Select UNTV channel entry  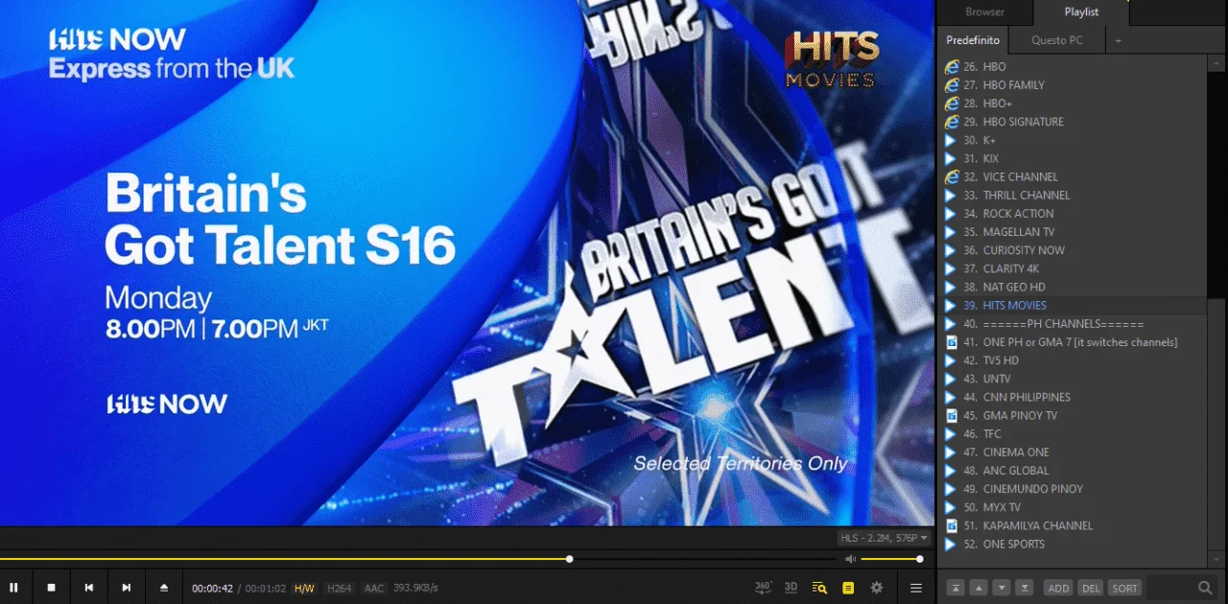[x=1074, y=379]
